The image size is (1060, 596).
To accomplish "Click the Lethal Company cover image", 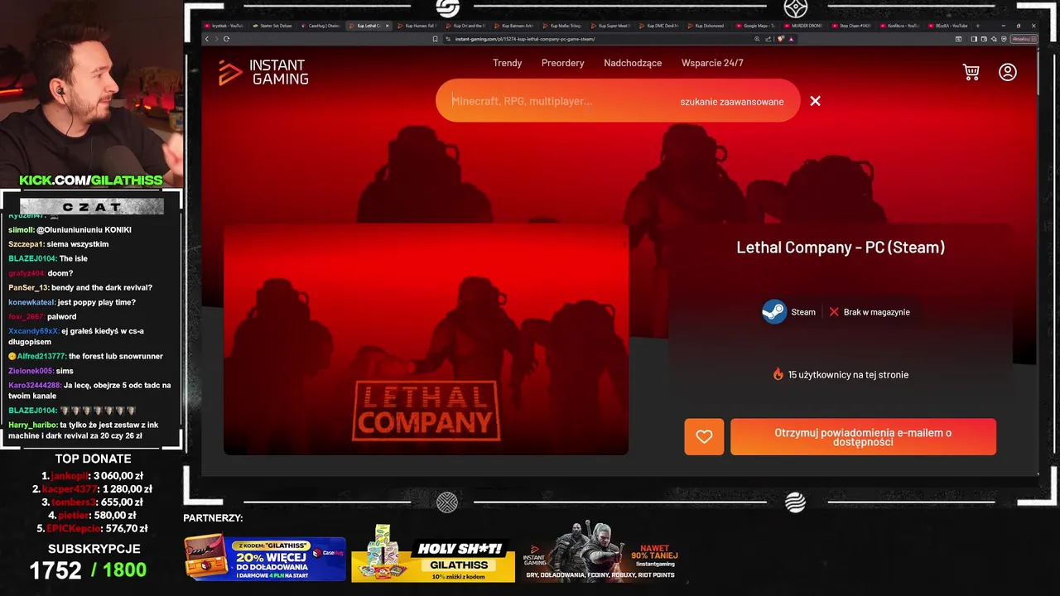I will click(426, 339).
